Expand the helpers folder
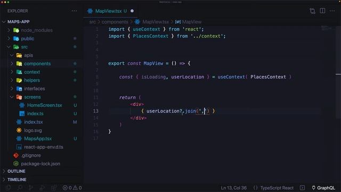This screenshot has width=341, height=192. click(x=12, y=80)
